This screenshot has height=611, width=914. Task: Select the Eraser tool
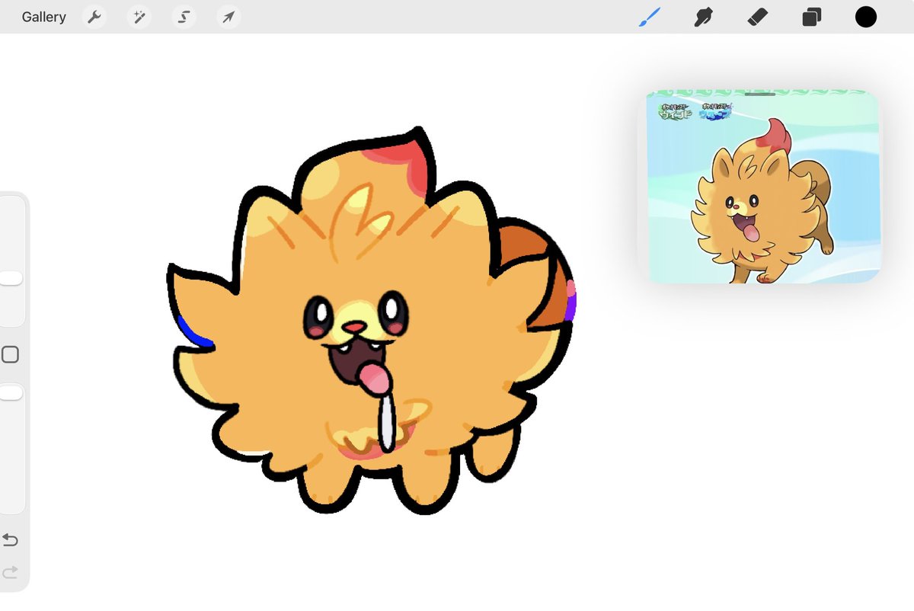pyautogui.click(x=757, y=17)
